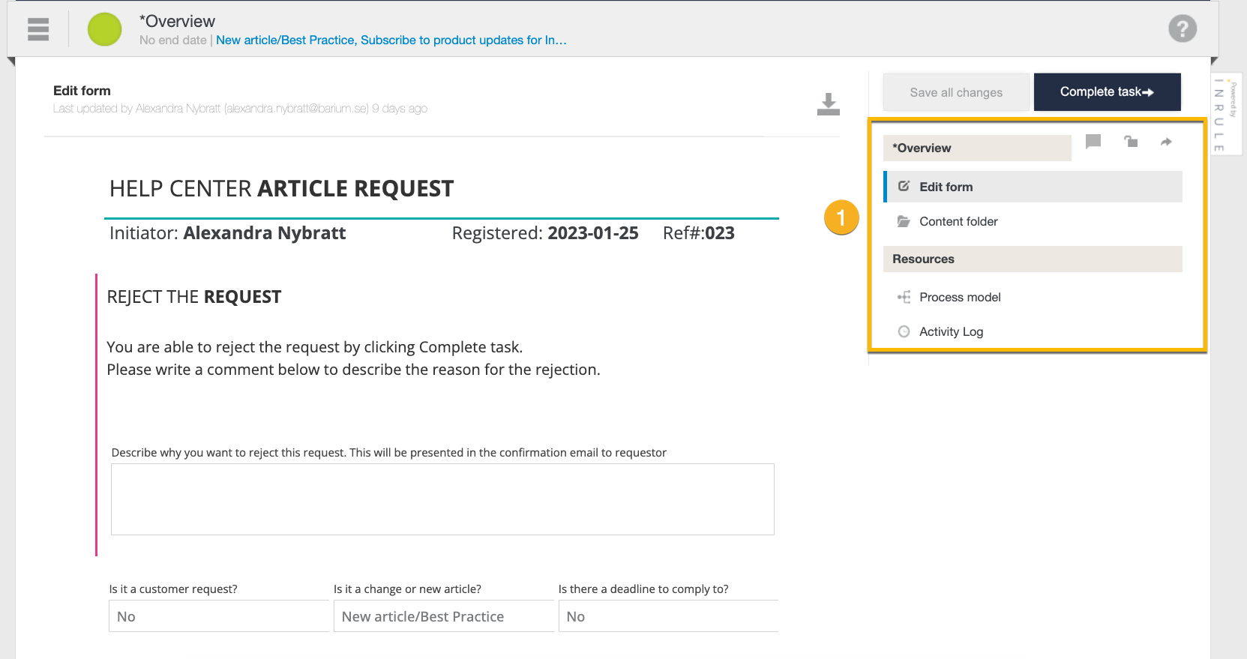
Task: Open the Process model resource
Action: 959,297
